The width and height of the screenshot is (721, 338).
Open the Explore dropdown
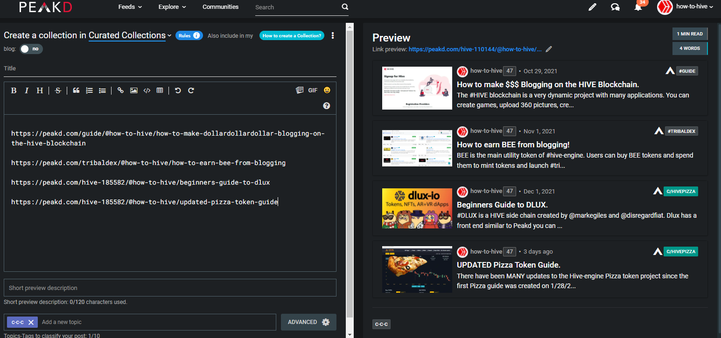[x=172, y=7]
